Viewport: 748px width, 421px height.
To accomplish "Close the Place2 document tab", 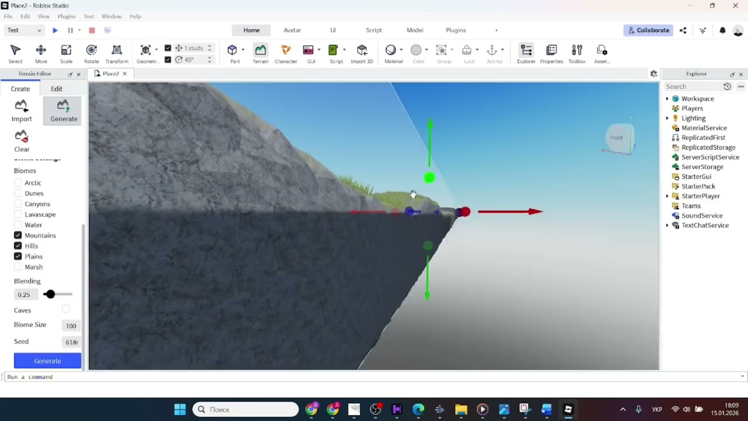I will 124,74.
